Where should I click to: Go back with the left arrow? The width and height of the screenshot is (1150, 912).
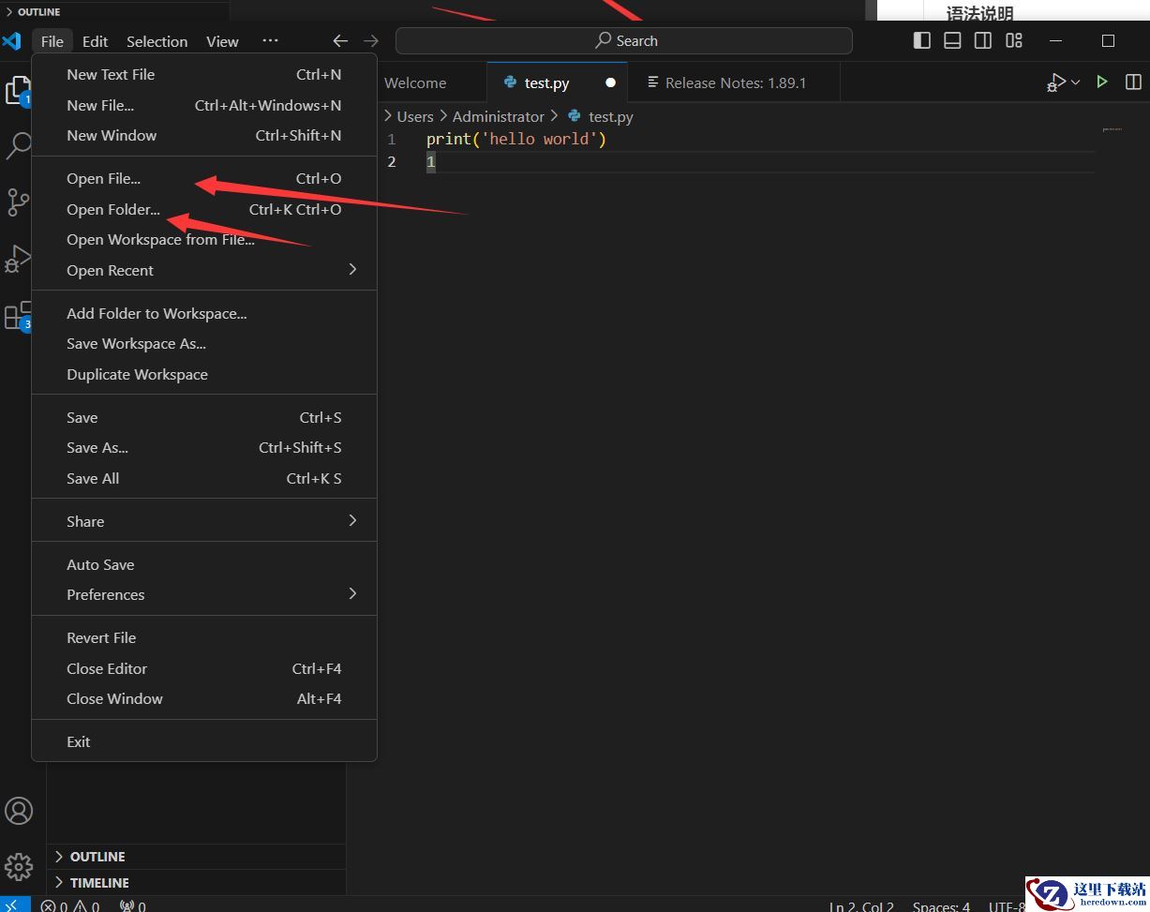(x=340, y=41)
